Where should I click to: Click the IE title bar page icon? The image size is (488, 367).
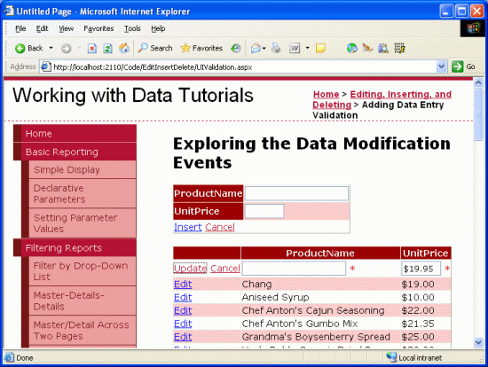click(x=9, y=12)
